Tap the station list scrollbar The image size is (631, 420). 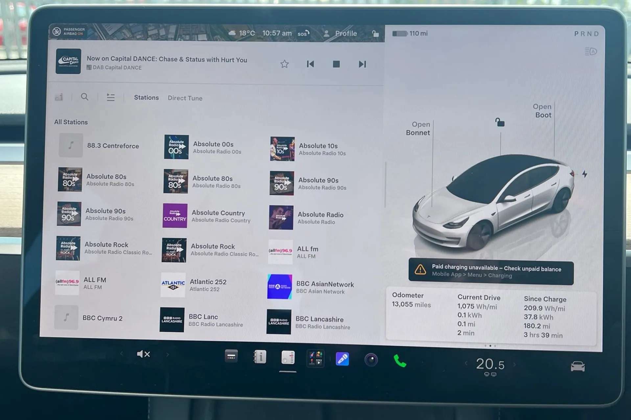click(x=385, y=185)
